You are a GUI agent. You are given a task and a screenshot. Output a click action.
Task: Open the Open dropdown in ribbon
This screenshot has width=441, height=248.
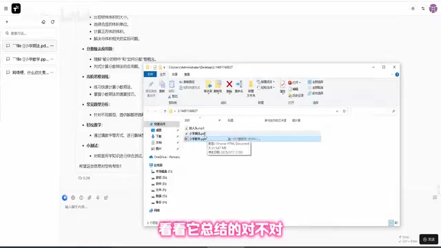click(x=294, y=83)
